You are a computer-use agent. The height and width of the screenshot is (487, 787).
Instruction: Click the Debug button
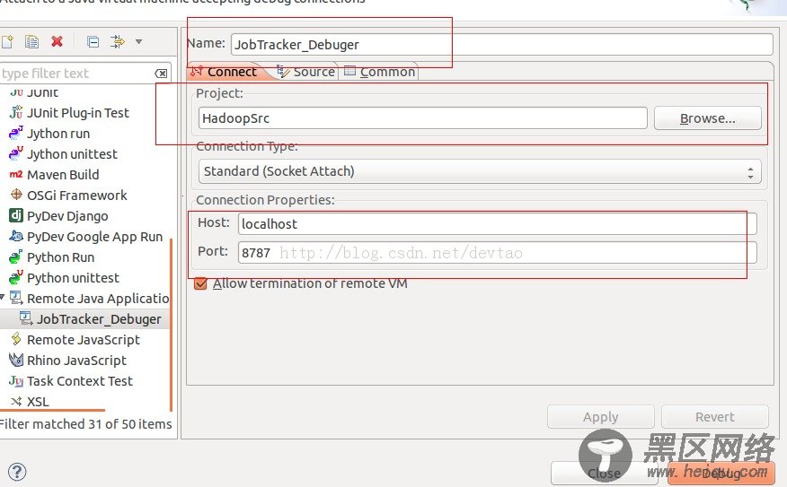pos(721,474)
